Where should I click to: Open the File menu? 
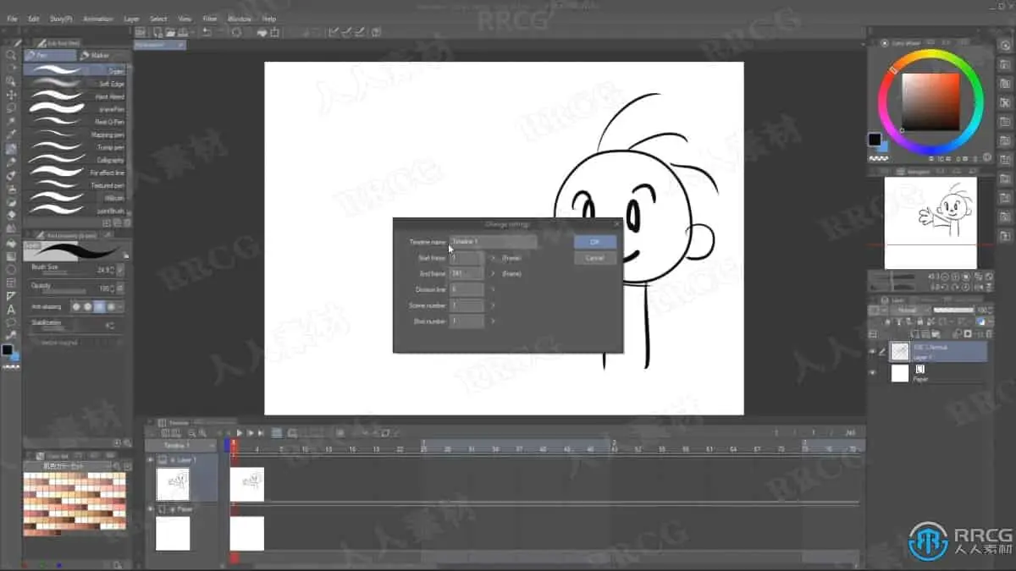click(12, 19)
